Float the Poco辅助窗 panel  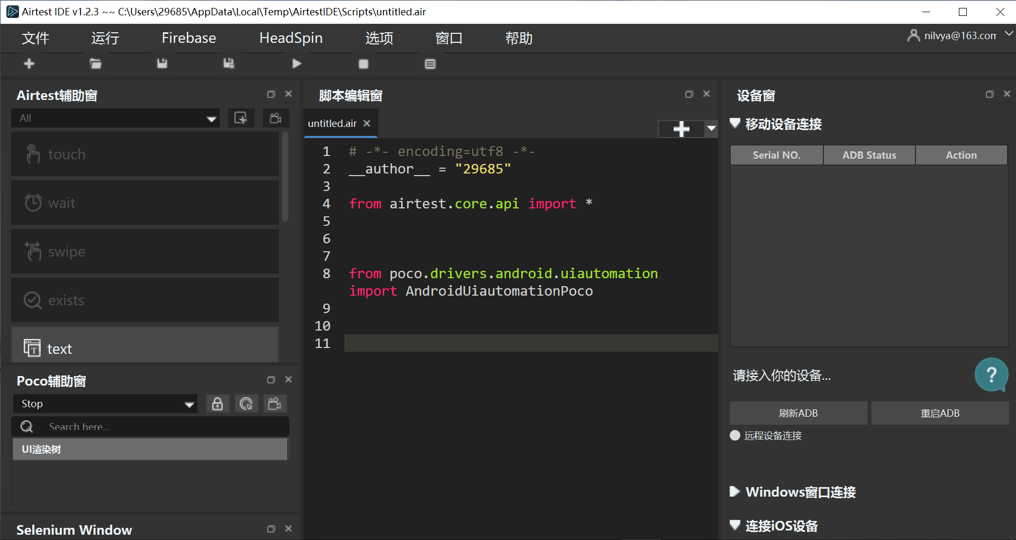[271, 380]
